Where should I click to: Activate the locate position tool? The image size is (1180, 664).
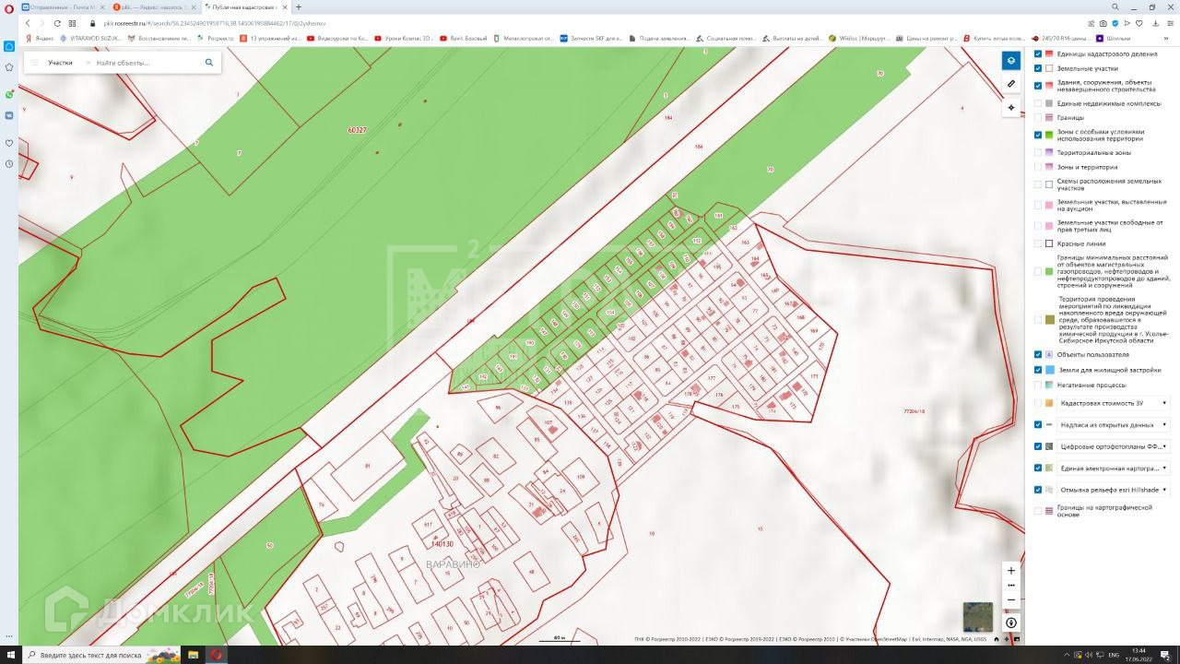[1011, 108]
